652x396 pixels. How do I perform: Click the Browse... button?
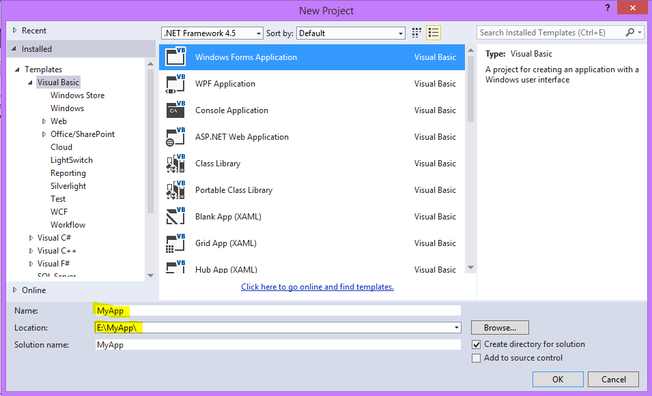click(500, 328)
